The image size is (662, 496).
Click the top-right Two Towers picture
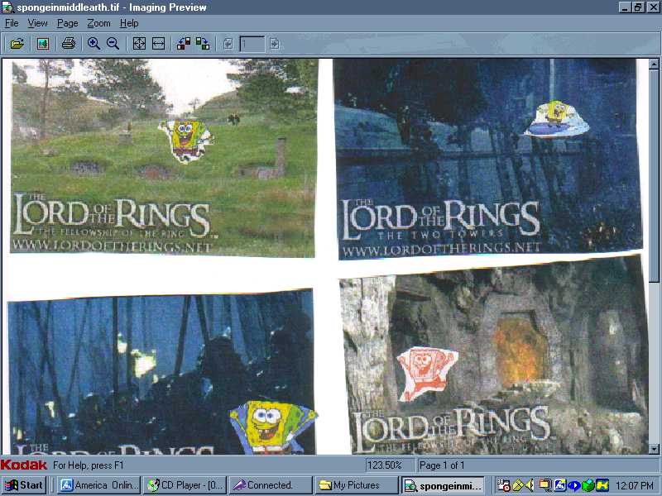point(488,158)
